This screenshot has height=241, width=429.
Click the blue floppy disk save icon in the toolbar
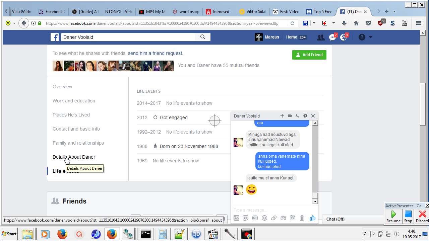click(x=305, y=23)
